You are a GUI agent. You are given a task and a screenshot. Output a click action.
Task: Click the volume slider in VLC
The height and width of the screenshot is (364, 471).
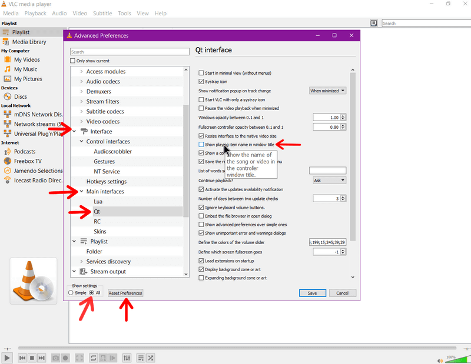click(x=457, y=359)
